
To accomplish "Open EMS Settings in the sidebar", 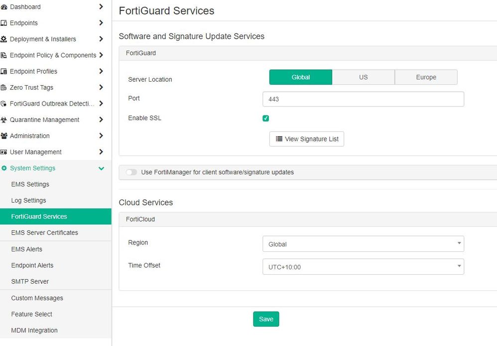I will [30, 184].
